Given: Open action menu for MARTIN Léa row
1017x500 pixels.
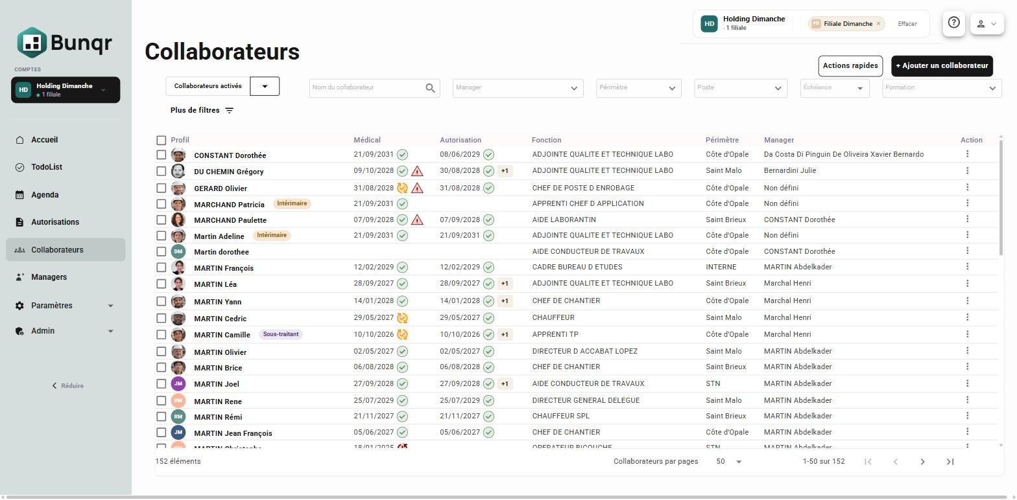Looking at the screenshot, I should click(967, 283).
